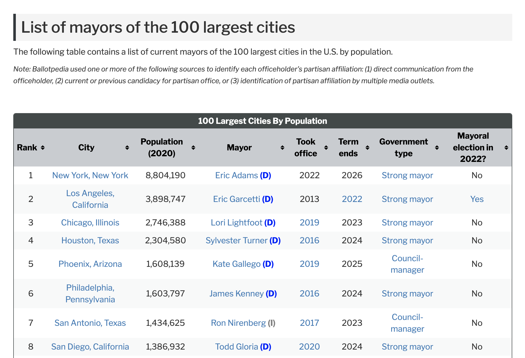Click Lori Lightfoot's name link
Image resolution: width=525 pixels, height=358 pixels.
pyautogui.click(x=236, y=223)
